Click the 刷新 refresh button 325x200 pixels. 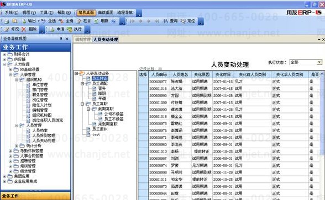click(101, 21)
